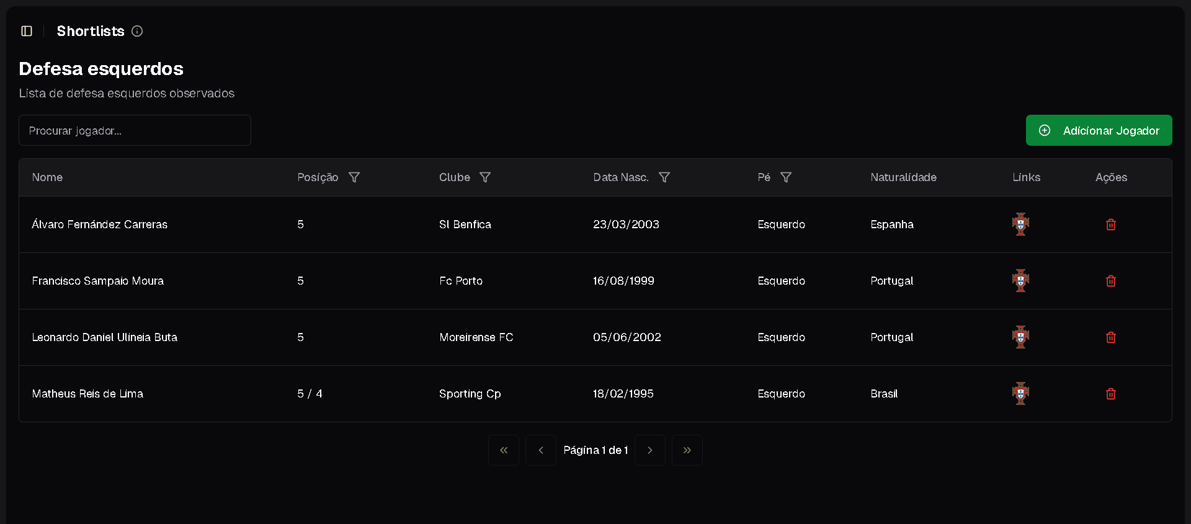Focus the Procurar jogador search field
Screen dimensions: 1191x524
click(135, 130)
